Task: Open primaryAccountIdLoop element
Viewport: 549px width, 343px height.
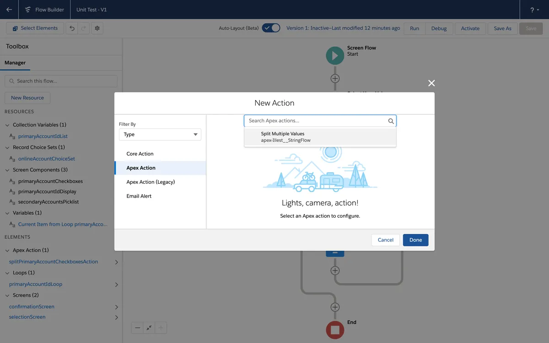Action: pos(36,284)
